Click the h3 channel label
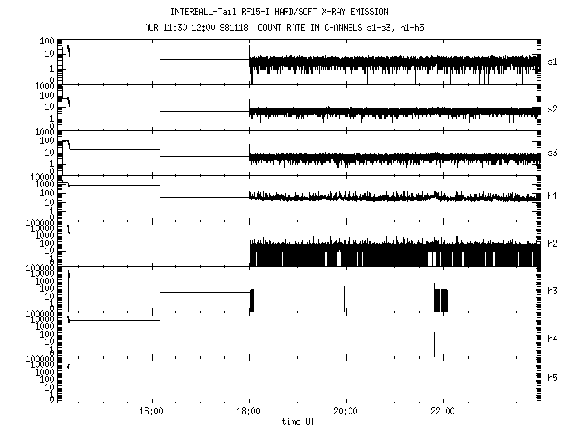569x435 pixels. coord(552,291)
